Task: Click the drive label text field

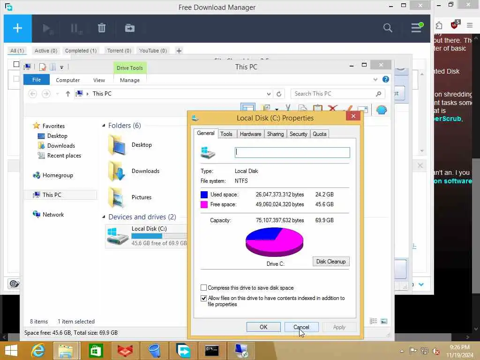Action: point(292,152)
